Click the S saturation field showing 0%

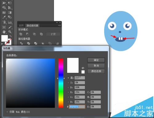[80, 83]
